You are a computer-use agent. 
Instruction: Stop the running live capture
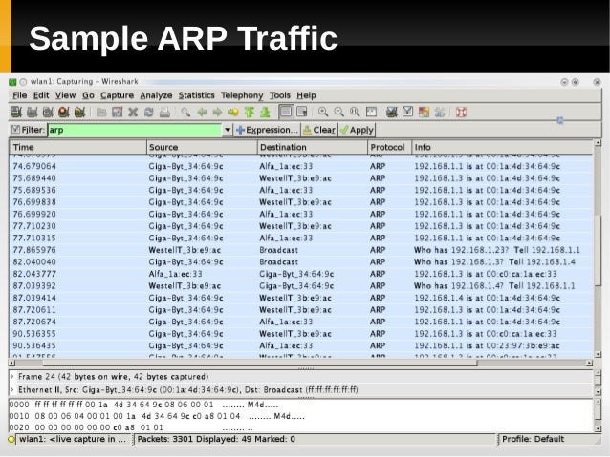coord(64,113)
